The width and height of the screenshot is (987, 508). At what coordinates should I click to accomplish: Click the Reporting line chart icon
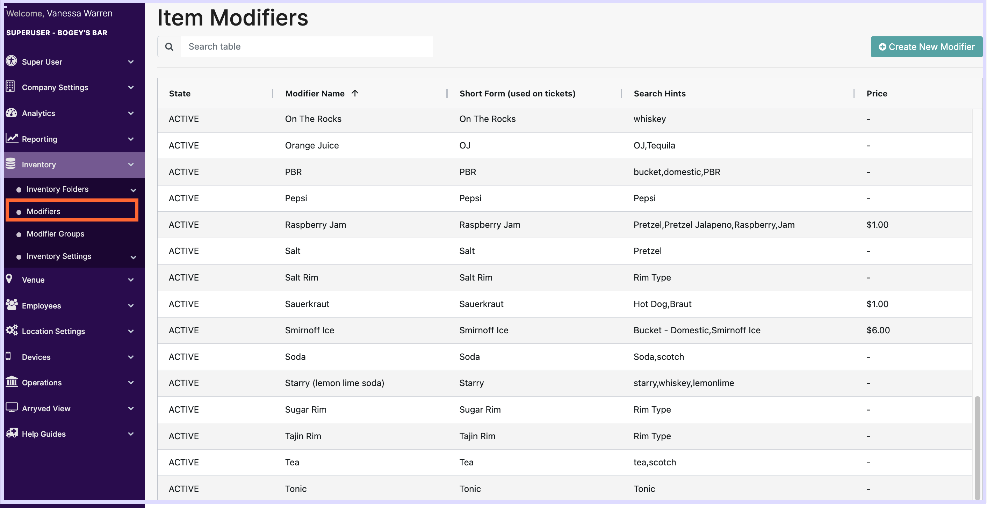click(12, 138)
